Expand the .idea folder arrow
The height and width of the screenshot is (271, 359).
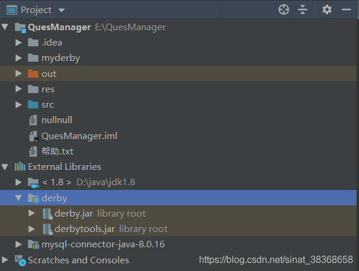pyautogui.click(x=18, y=43)
